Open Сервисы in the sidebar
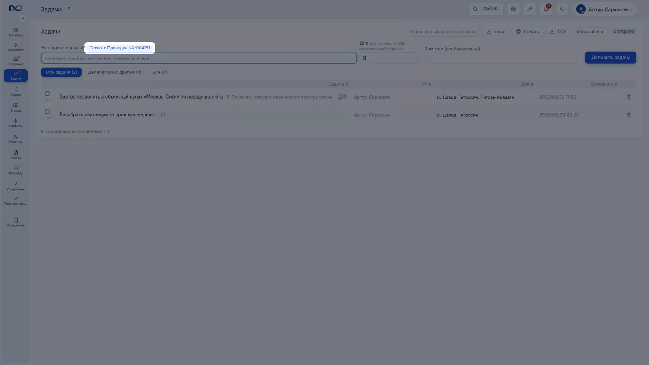This screenshot has height=365, width=649. pyautogui.click(x=15, y=123)
